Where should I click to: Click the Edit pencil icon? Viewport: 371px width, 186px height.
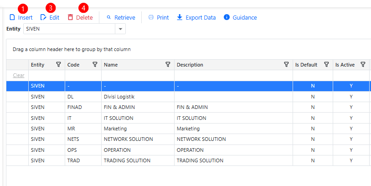coord(43,17)
